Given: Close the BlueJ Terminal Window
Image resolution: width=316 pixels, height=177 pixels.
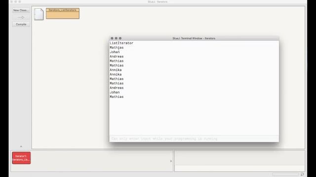Looking at the screenshot, I should coord(112,38).
